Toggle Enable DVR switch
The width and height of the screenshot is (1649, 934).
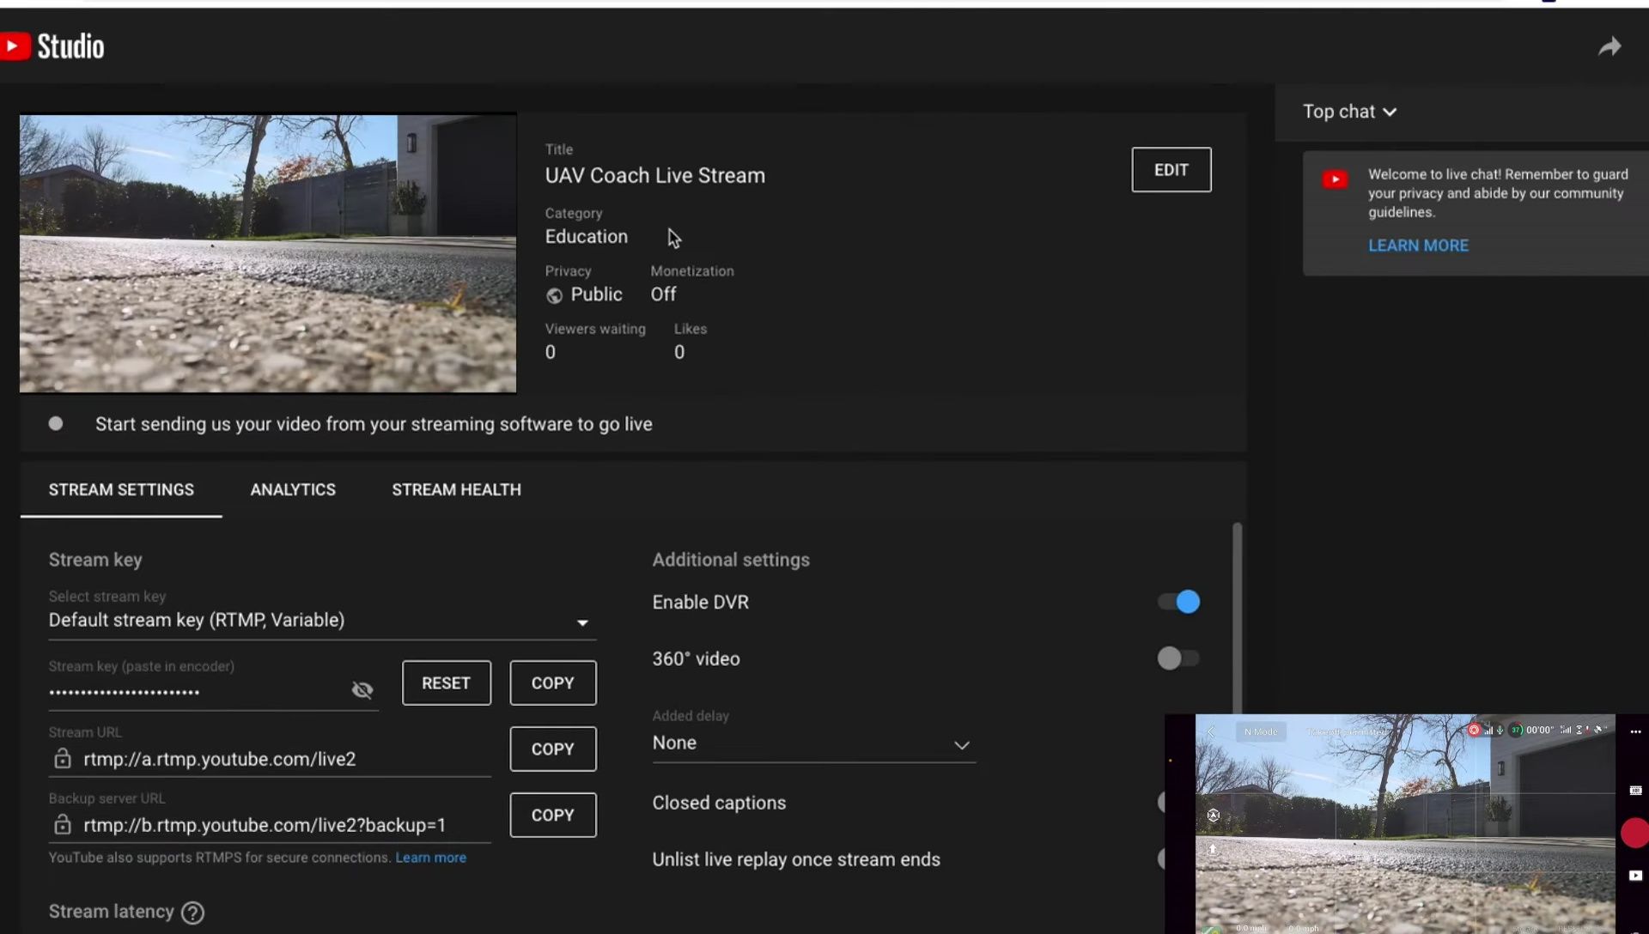(1178, 602)
